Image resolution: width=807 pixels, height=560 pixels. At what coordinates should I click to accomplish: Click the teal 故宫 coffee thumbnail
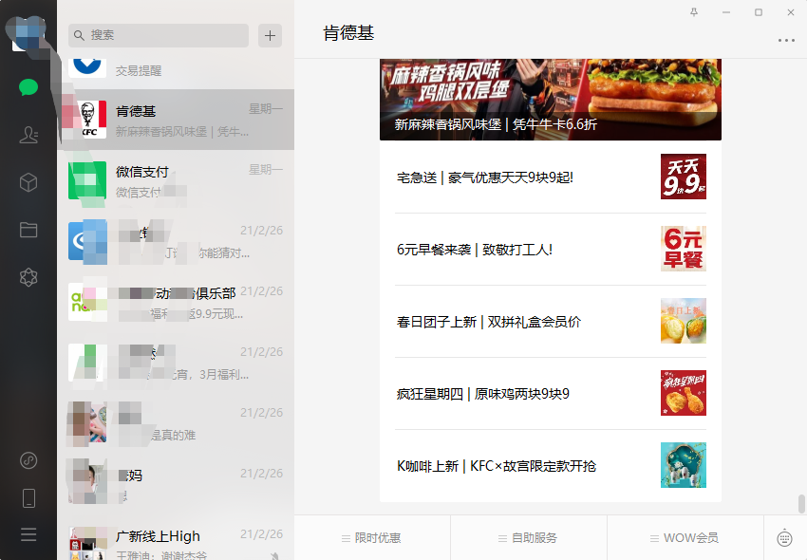coord(683,465)
